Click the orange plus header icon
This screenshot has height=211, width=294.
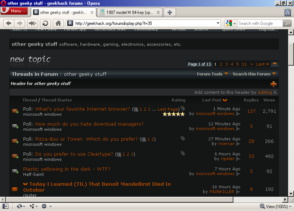point(273,84)
